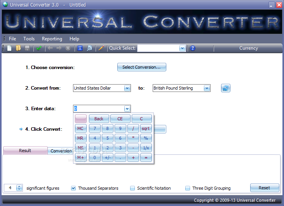284x206 pixels.
Task: Click the calculator MC memory clear button
Action: coord(80,128)
